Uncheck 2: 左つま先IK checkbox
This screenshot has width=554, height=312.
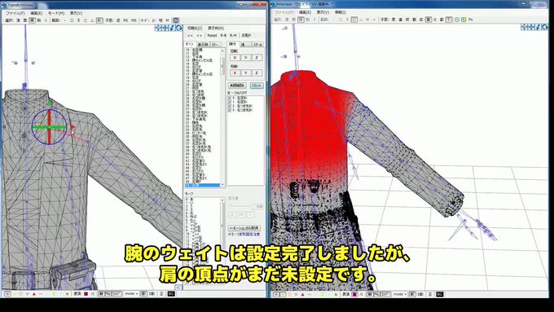click(230, 106)
